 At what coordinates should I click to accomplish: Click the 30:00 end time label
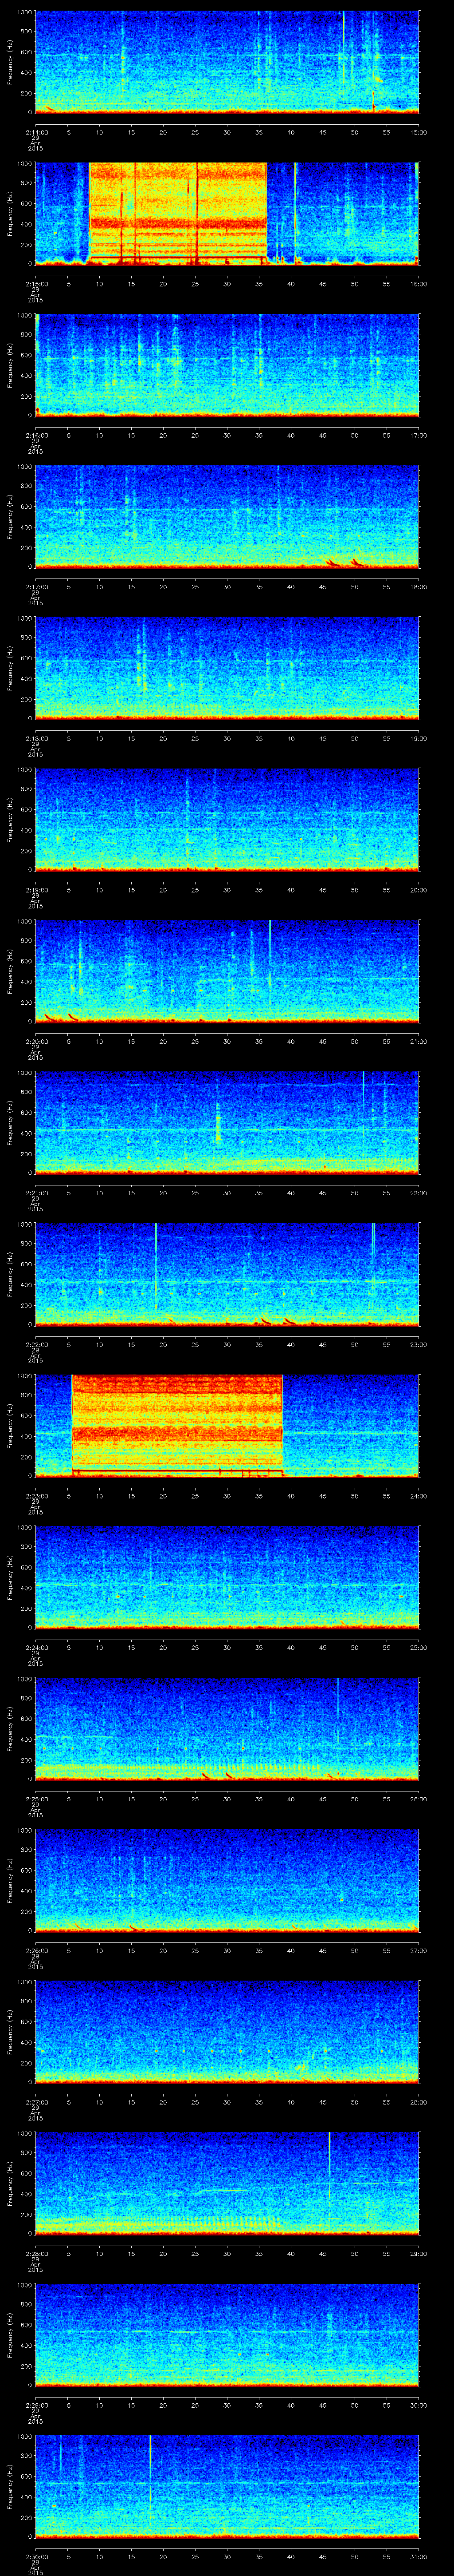pyautogui.click(x=419, y=2405)
